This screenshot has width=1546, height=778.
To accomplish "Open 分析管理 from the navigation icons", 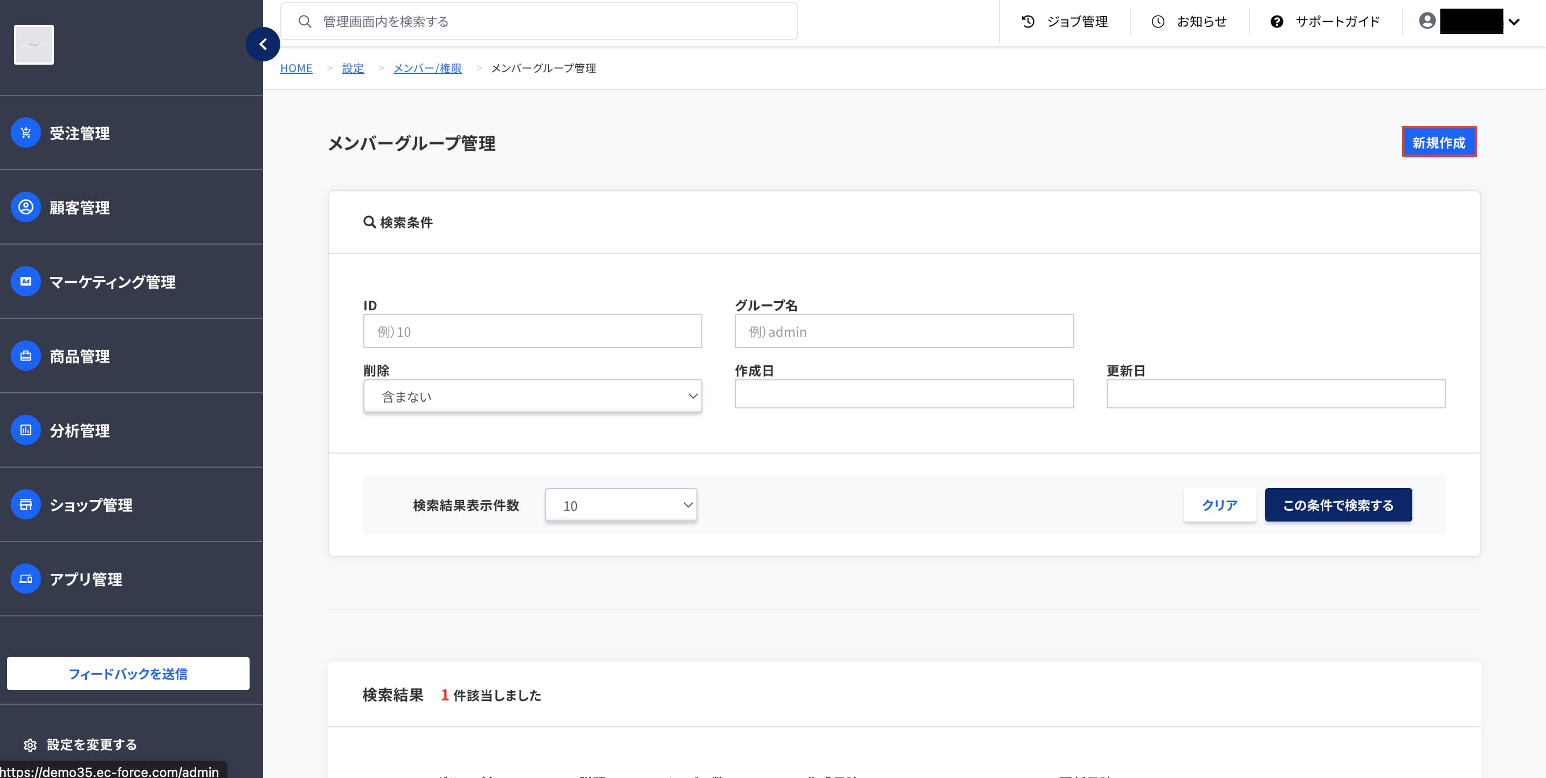I will [25, 430].
